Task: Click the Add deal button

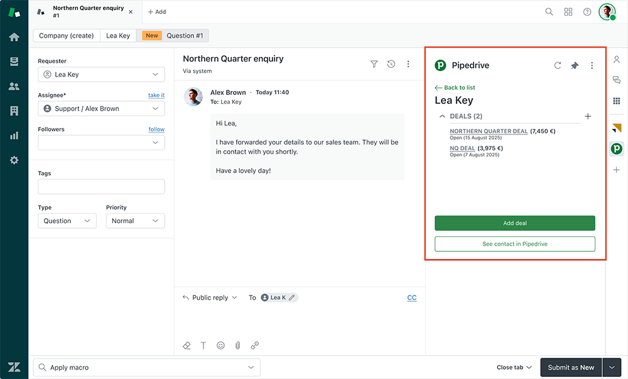Action: [x=515, y=223]
